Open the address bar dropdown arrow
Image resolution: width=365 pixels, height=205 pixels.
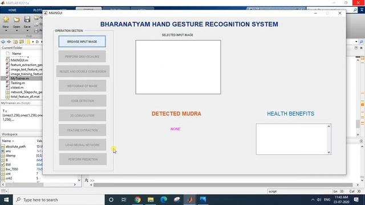pos(356,42)
